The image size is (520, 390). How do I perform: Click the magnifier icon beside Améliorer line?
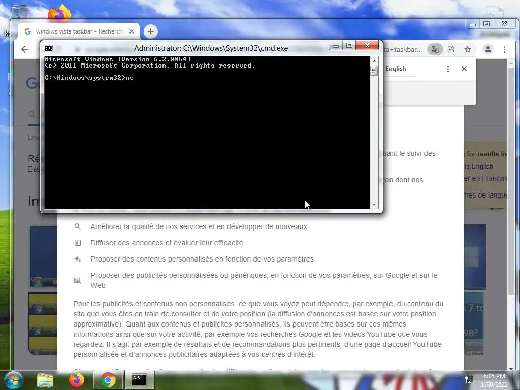[78, 226]
